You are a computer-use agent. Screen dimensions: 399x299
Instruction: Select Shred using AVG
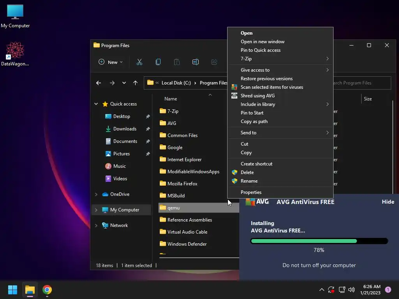[x=280, y=96]
